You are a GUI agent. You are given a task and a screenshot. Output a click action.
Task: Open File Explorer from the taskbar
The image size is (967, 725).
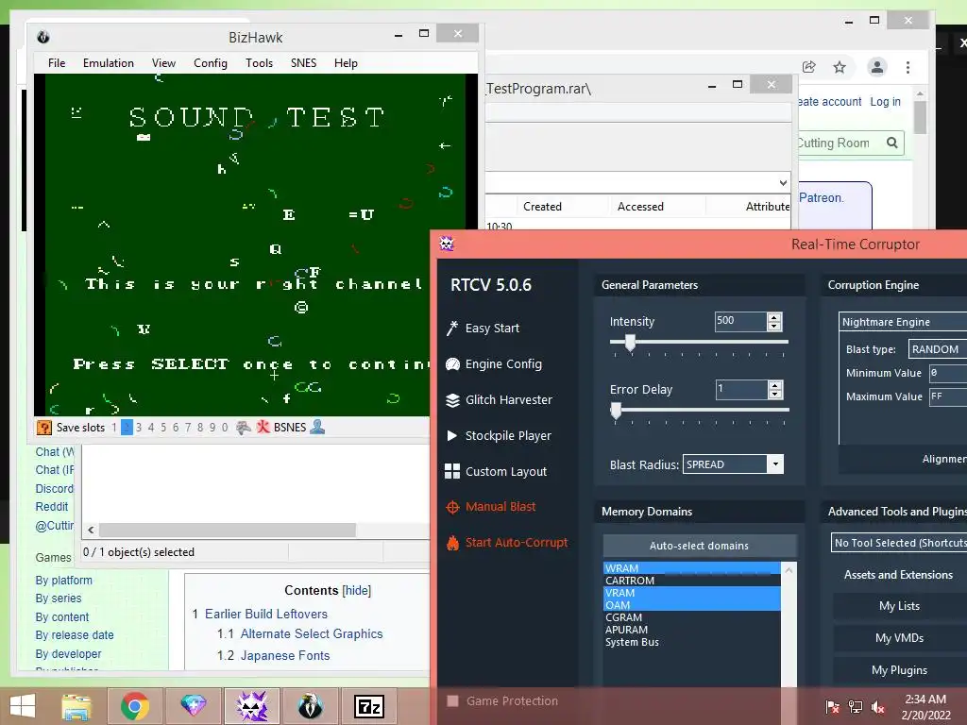[x=76, y=706]
